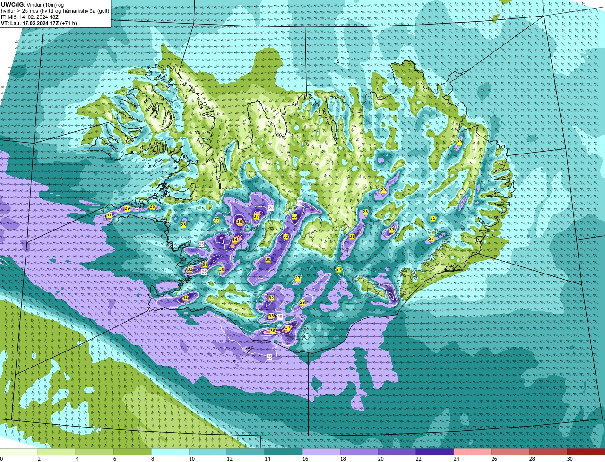This screenshot has width=605, height=462.
Task: Pick the dark red above-30 m/s legend swatch
Action: pyautogui.click(x=586, y=452)
